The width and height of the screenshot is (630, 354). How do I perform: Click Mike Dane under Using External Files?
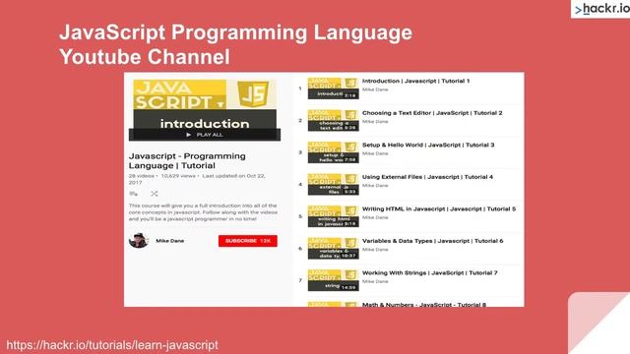[x=375, y=186]
